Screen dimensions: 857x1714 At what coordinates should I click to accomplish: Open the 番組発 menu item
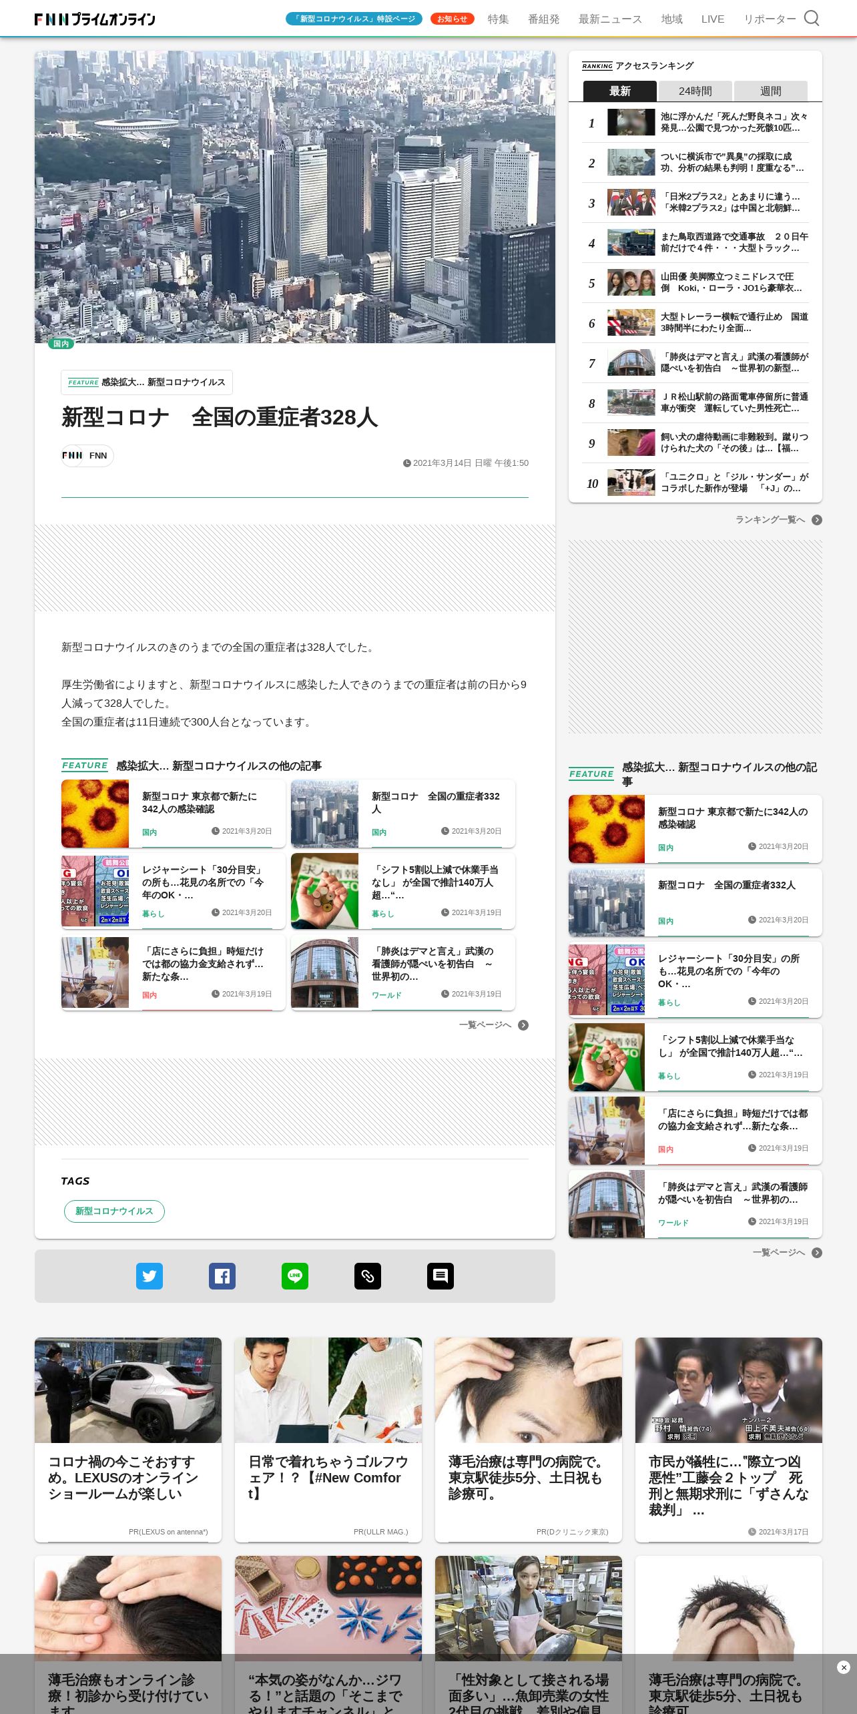coord(544,19)
